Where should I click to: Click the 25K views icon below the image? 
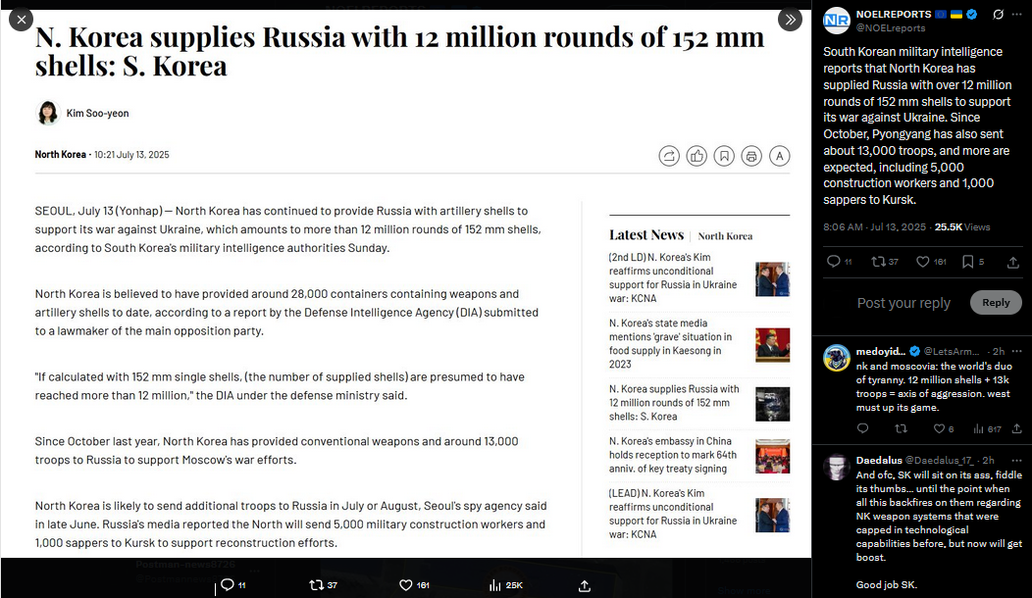pyautogui.click(x=495, y=585)
